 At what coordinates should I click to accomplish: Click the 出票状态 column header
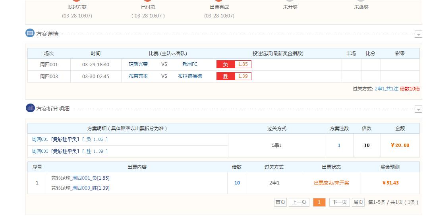(x=331, y=167)
